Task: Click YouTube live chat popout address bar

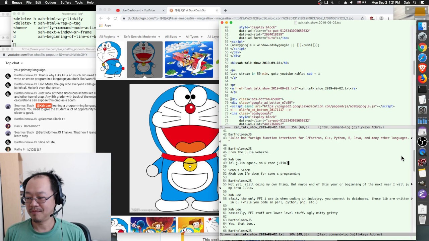Action: point(47,55)
